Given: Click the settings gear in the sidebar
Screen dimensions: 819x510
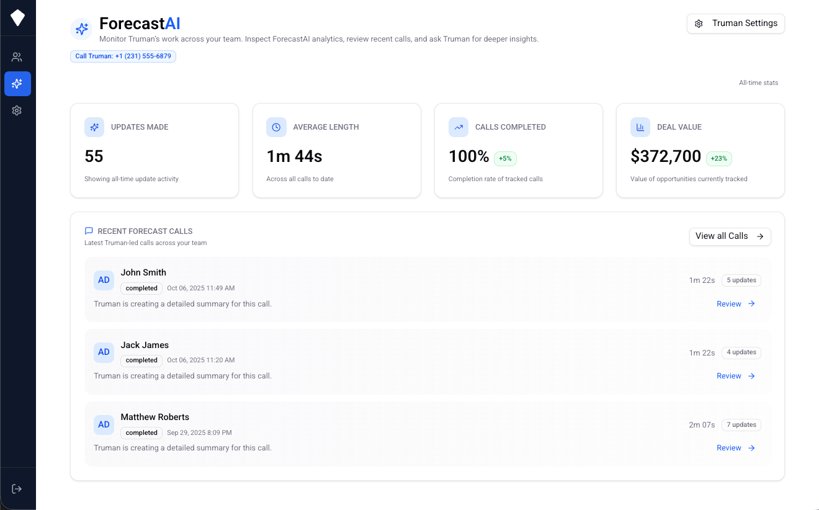Looking at the screenshot, I should click(x=17, y=110).
